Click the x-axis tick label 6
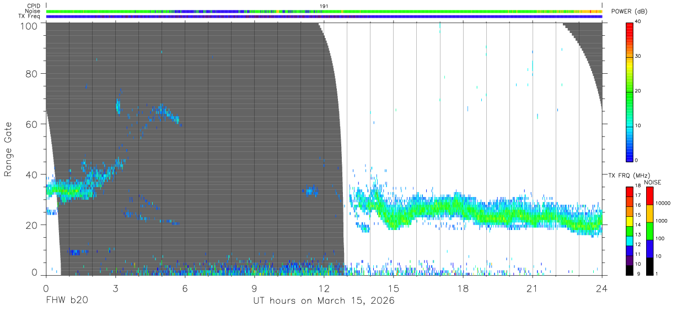Screen dimensions: 677x312 (x=185, y=288)
